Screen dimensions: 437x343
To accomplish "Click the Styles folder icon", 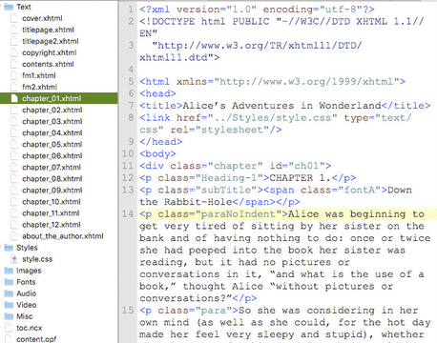I will (x=9, y=248).
